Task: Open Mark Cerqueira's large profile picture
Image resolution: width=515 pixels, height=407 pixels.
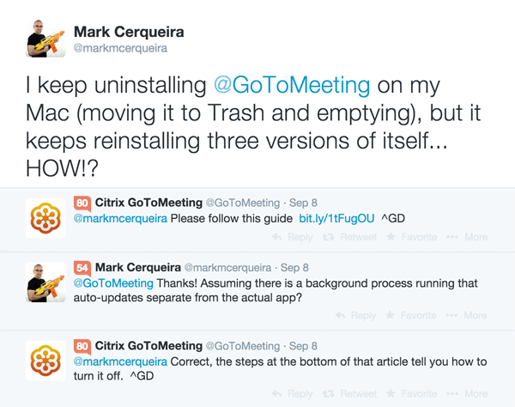Action: pos(45,39)
